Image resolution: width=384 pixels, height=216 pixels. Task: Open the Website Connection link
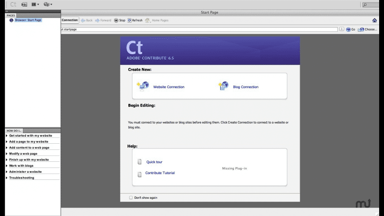pos(169,87)
